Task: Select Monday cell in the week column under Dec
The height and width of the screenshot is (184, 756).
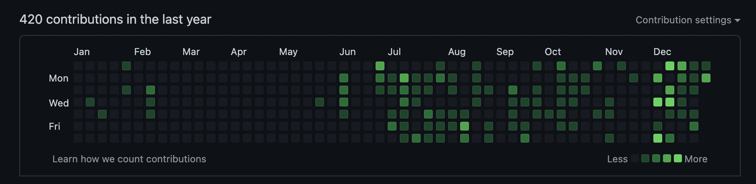Action: click(x=658, y=78)
